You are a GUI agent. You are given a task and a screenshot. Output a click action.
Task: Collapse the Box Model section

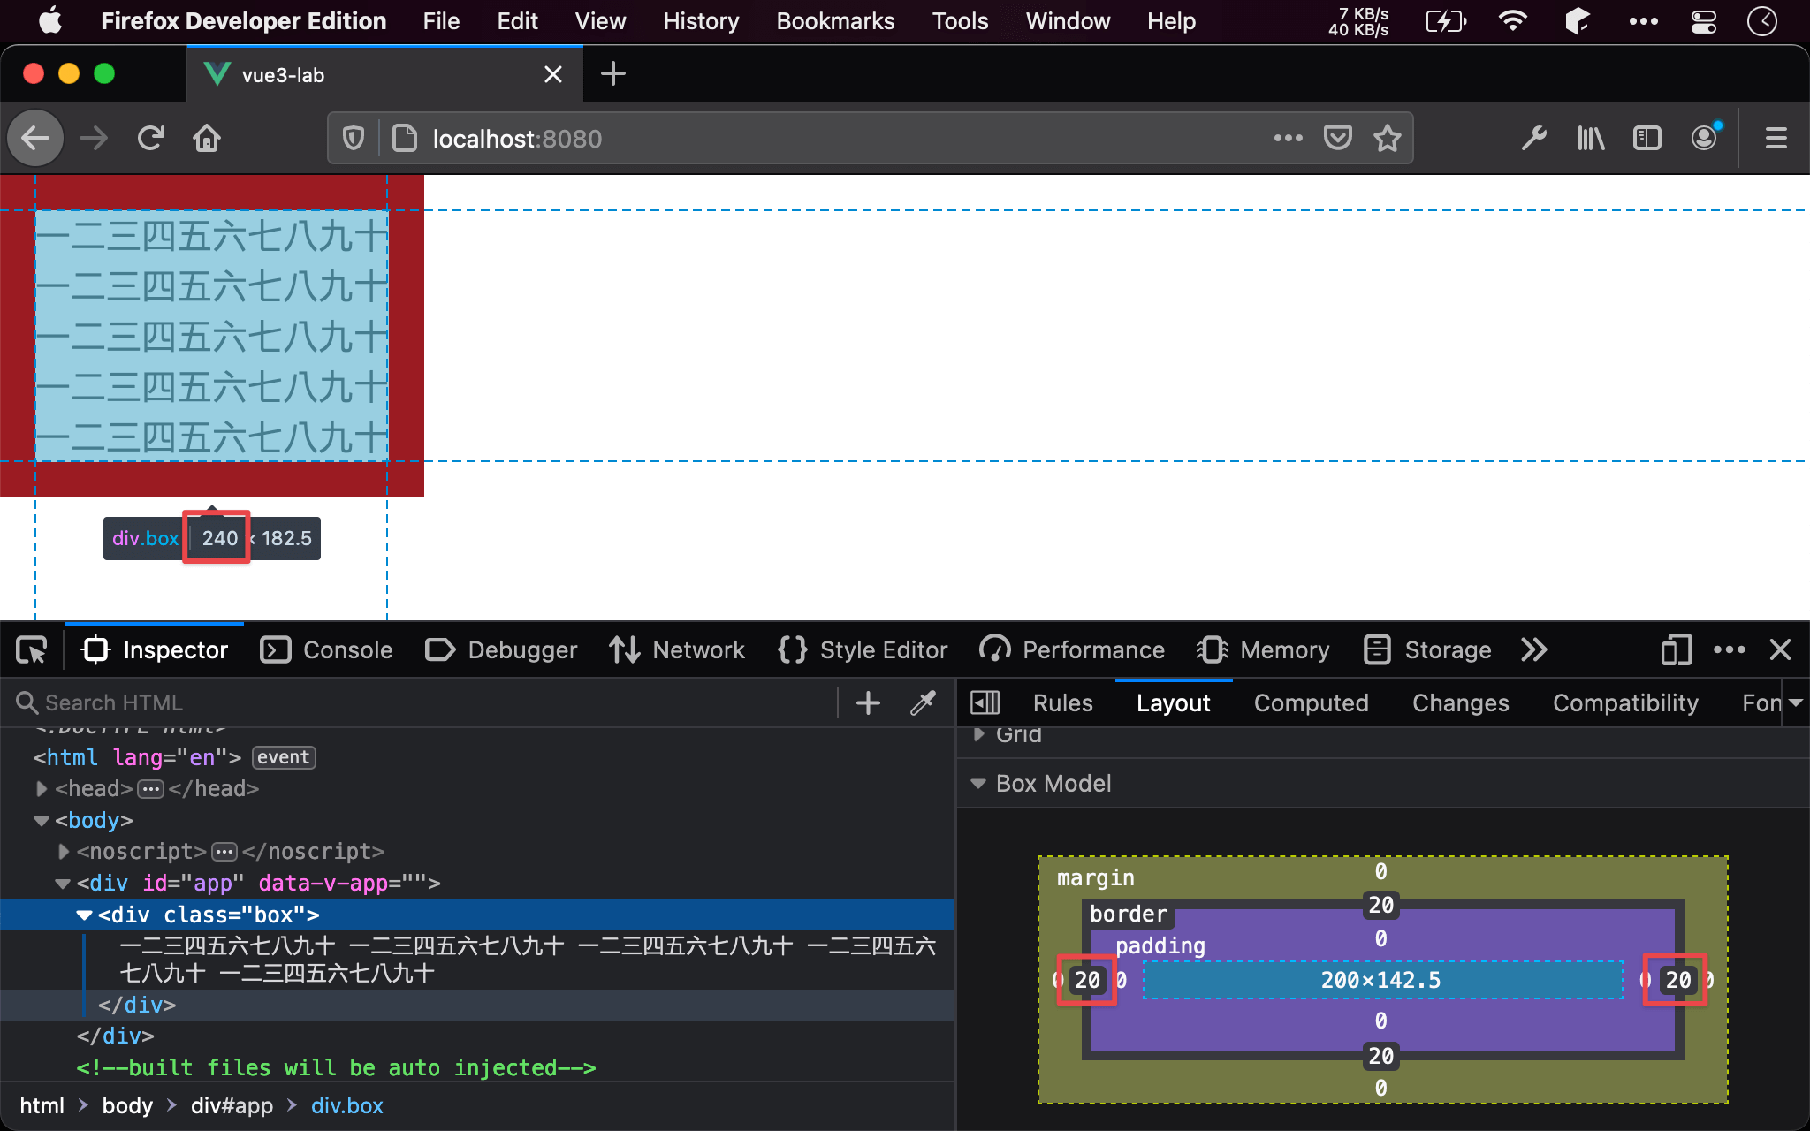pos(978,784)
